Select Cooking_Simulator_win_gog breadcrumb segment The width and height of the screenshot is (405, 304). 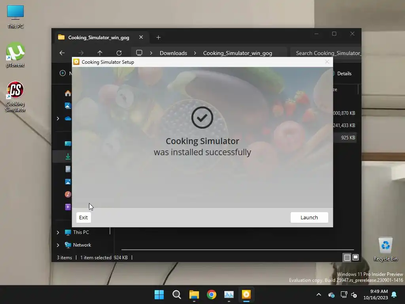point(237,53)
